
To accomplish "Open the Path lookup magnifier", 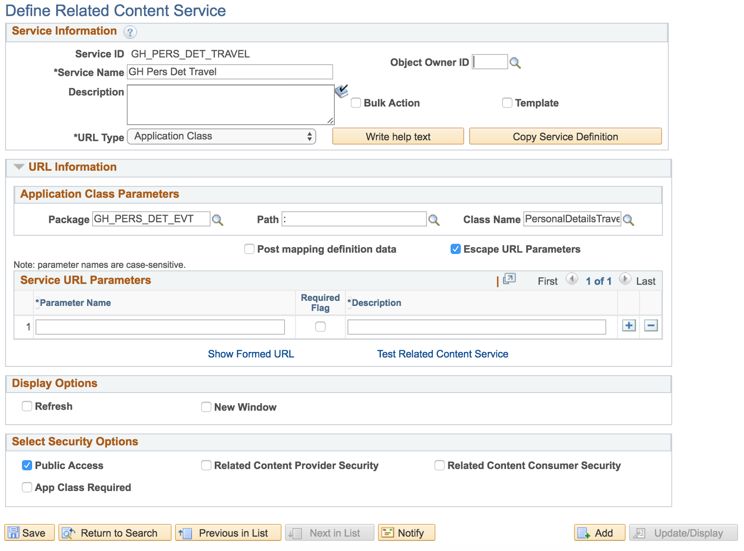I will coord(434,220).
